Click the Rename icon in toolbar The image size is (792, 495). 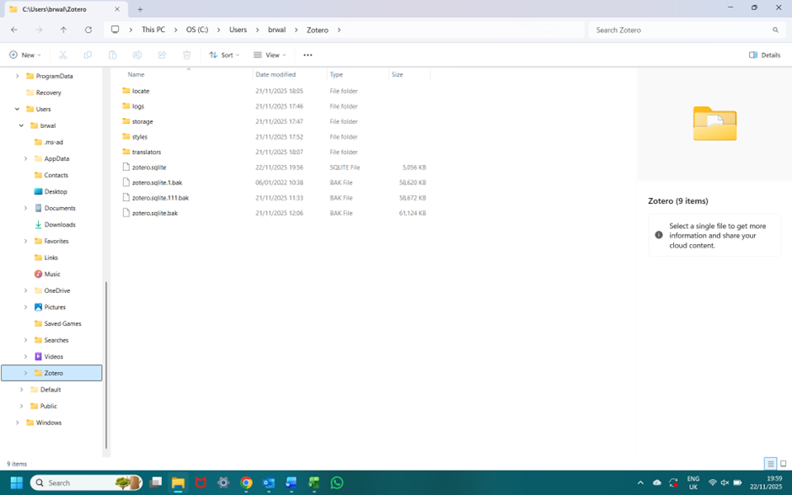tap(137, 55)
